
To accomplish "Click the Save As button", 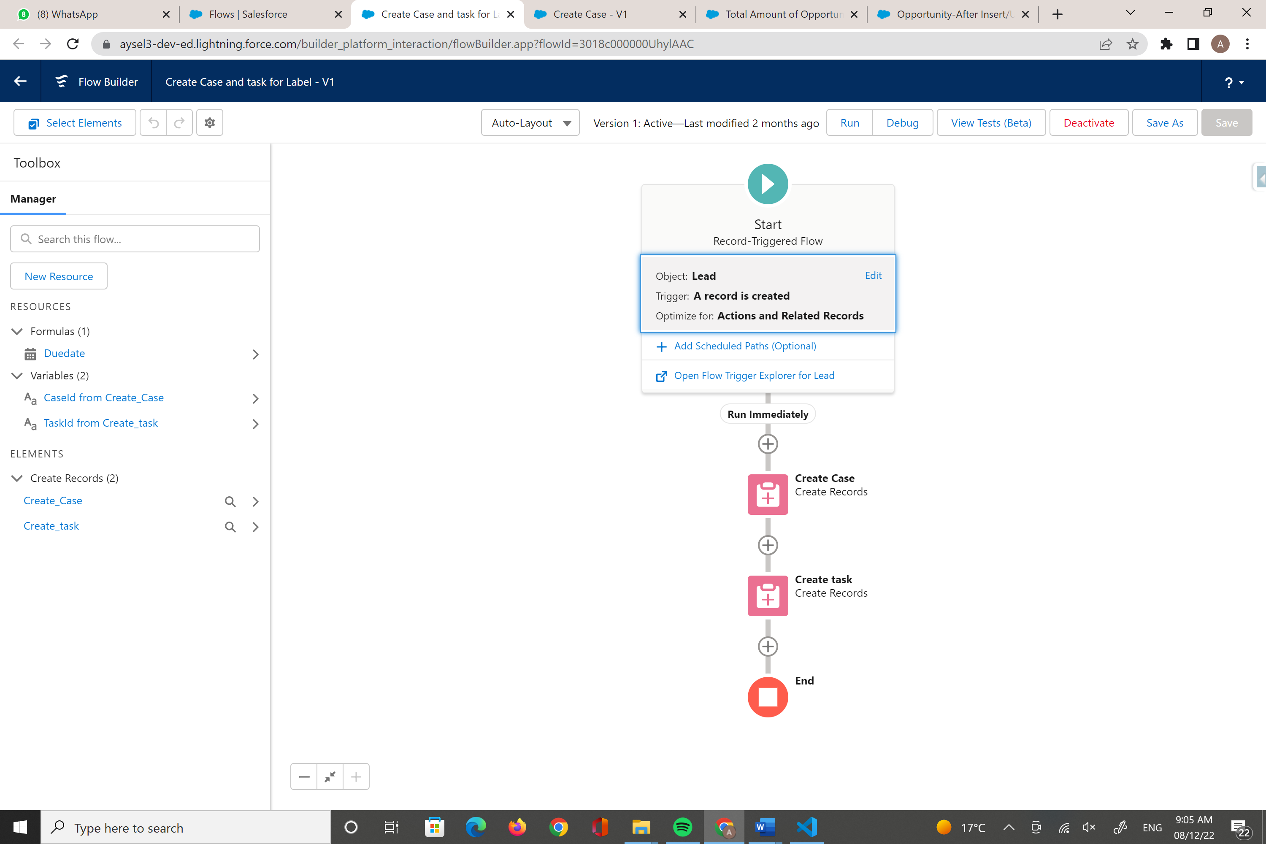I will [x=1164, y=123].
